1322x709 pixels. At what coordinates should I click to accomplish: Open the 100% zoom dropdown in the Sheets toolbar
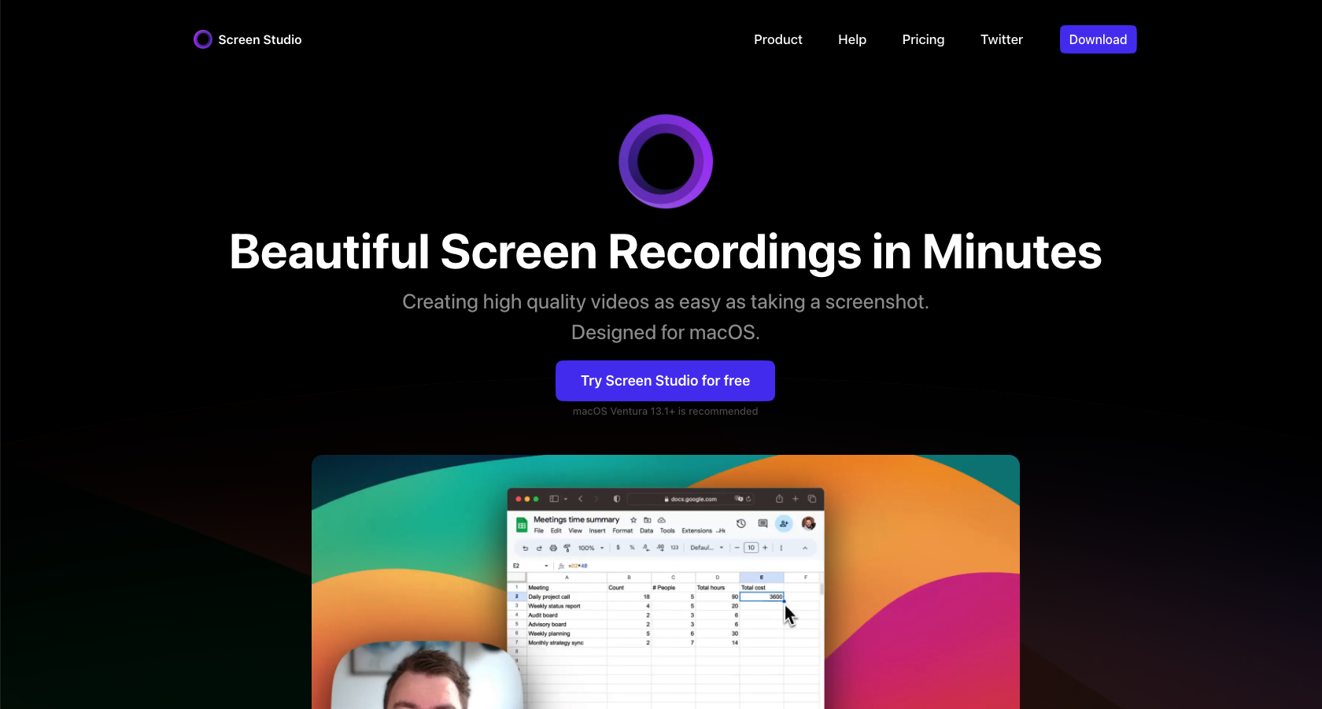(x=591, y=548)
